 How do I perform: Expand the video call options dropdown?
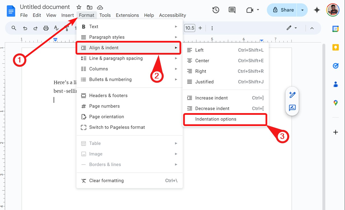tap(258, 10)
